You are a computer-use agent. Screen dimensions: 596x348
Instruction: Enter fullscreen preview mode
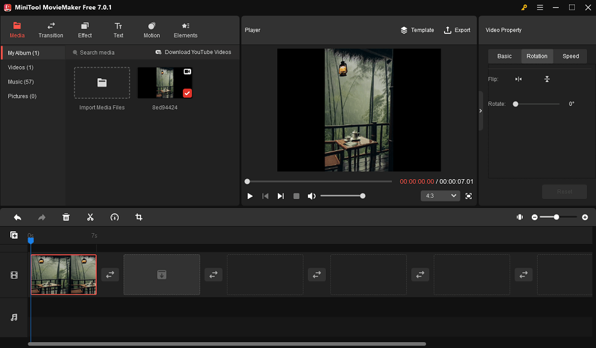468,196
